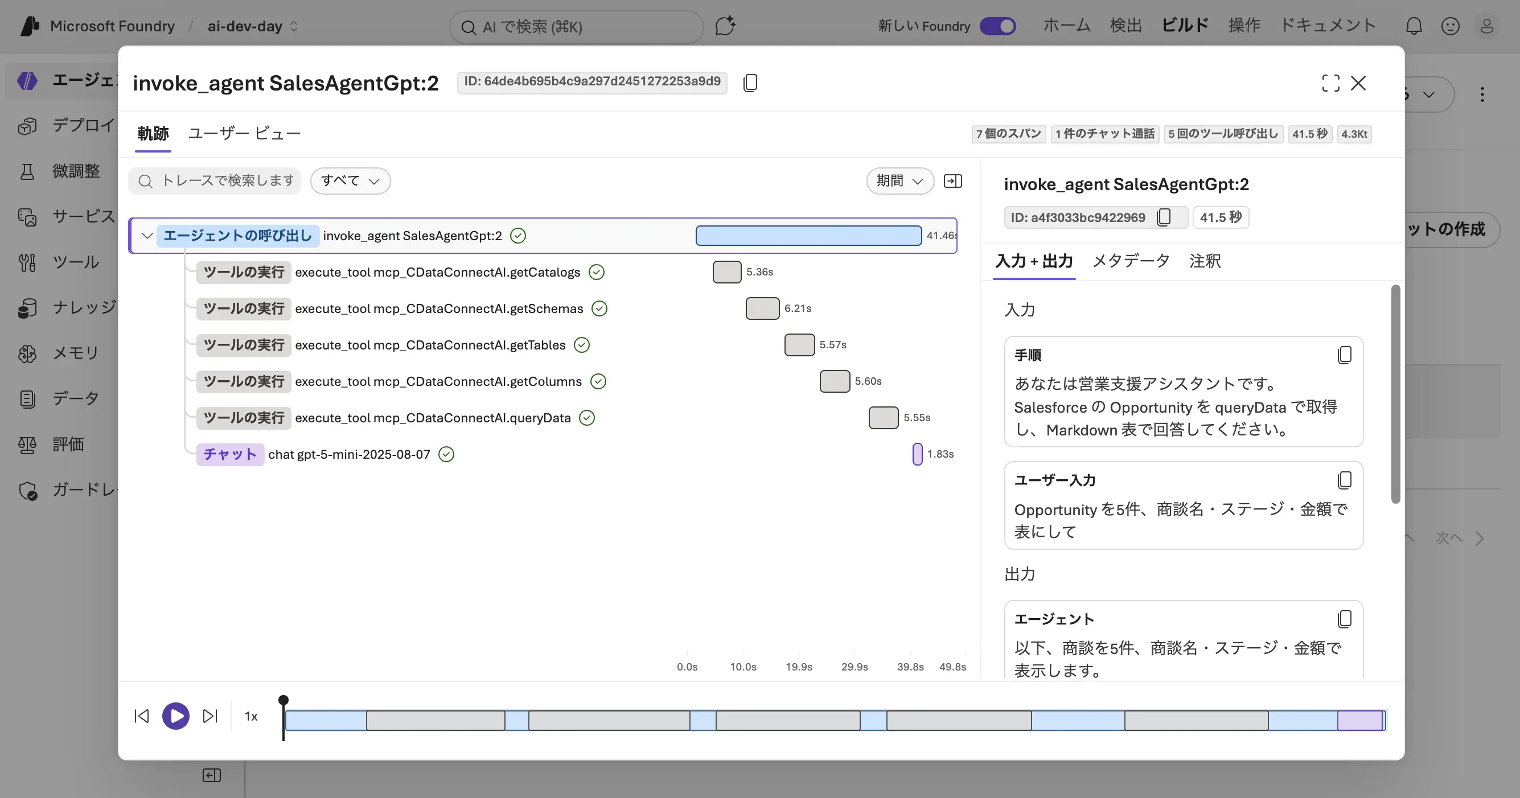Click the 1 件のチャット通話 badge
Screen dimensions: 1520x798
pyautogui.click(x=1104, y=134)
